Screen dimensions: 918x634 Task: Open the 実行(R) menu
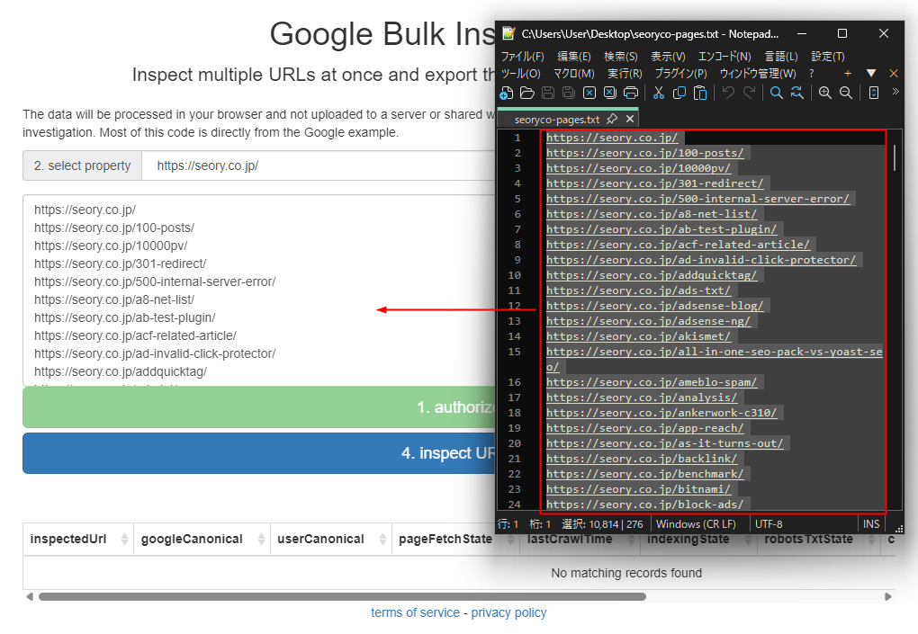625,74
